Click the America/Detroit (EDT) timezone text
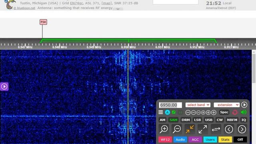 [221, 8]
